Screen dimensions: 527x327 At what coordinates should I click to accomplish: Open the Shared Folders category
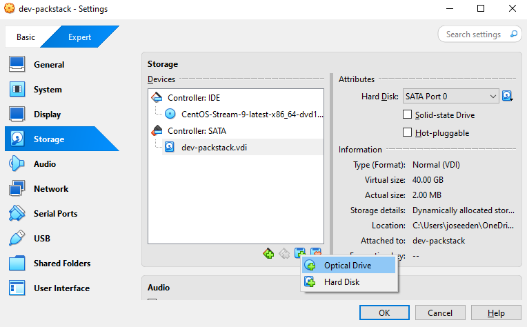tap(61, 264)
